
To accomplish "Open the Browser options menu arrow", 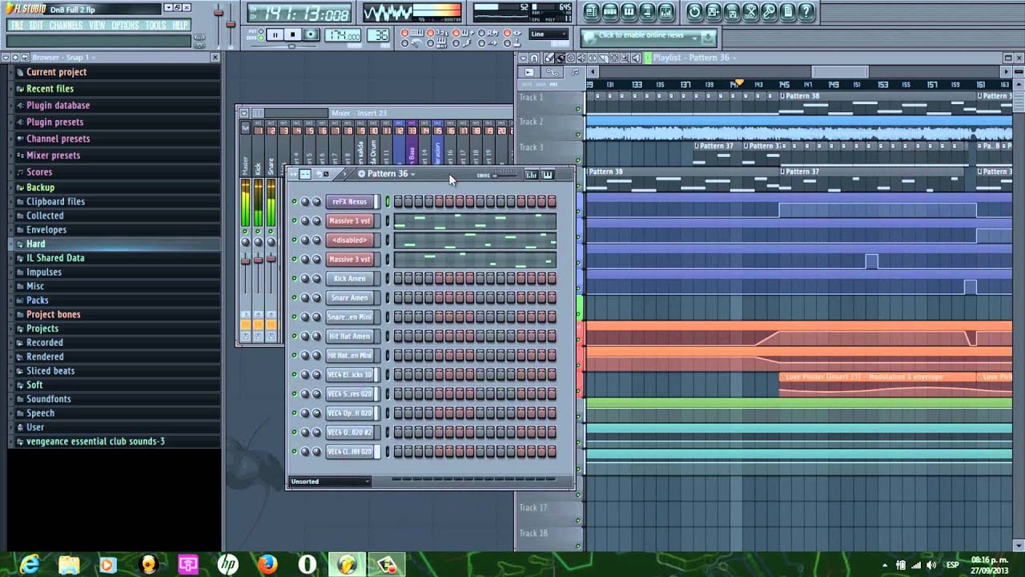I will (x=6, y=58).
